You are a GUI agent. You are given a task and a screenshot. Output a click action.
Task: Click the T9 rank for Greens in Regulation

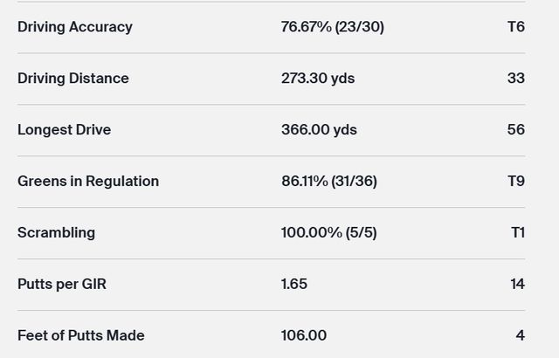coord(515,182)
